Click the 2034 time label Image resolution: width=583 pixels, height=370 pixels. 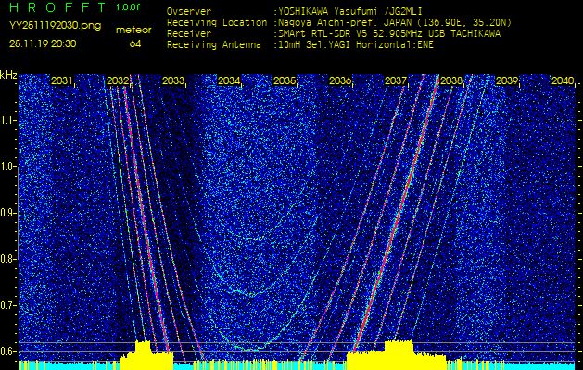[229, 81]
